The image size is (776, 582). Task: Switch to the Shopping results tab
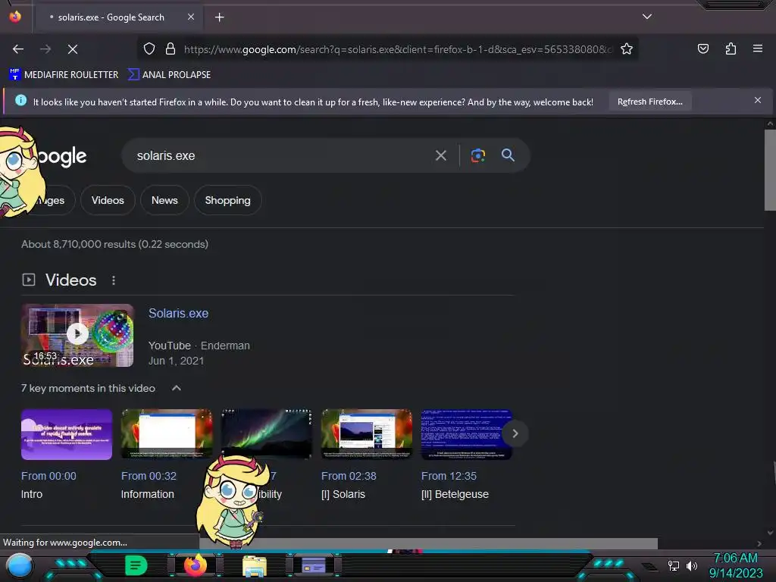click(x=227, y=200)
